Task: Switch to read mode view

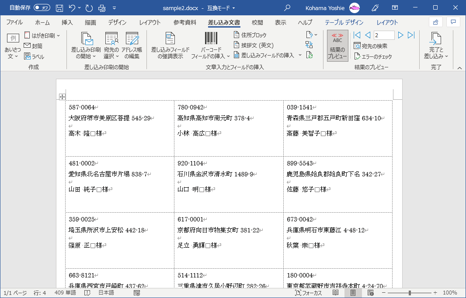Action: [336, 293]
